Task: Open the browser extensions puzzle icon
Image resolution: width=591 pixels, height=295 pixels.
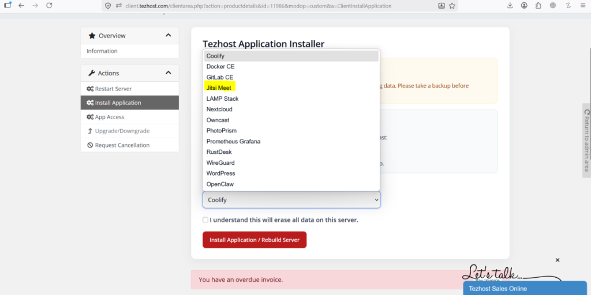Action: pyautogui.click(x=538, y=6)
